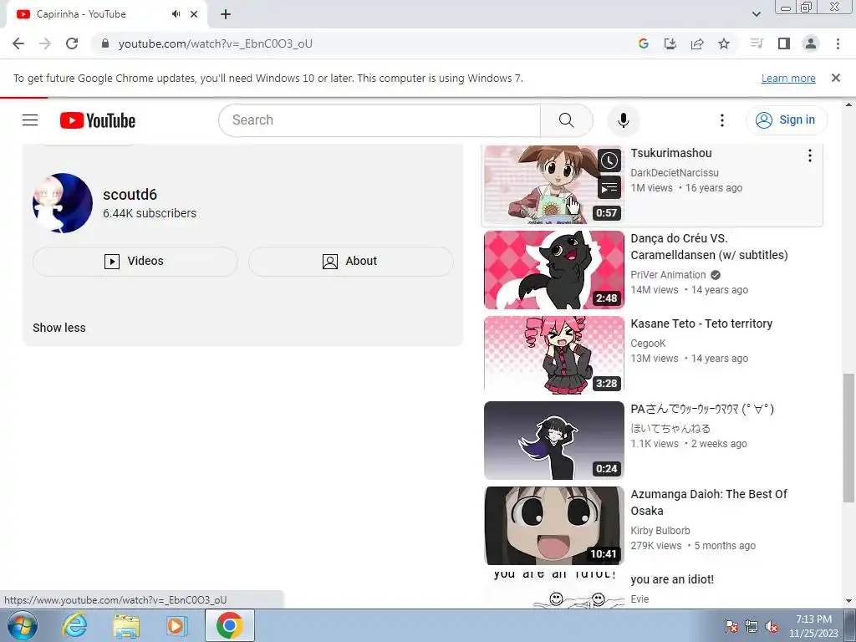Expand the tab search chevron
This screenshot has width=856, height=642.
click(x=756, y=14)
